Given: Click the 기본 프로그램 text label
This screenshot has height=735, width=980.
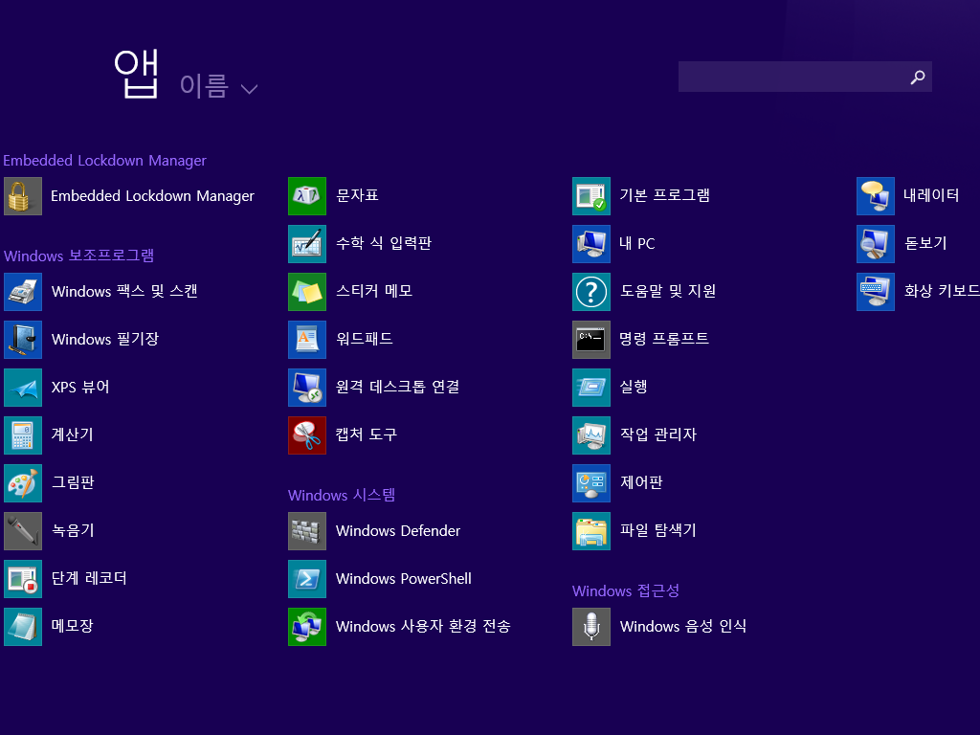Looking at the screenshot, I should pyautogui.click(x=664, y=195).
